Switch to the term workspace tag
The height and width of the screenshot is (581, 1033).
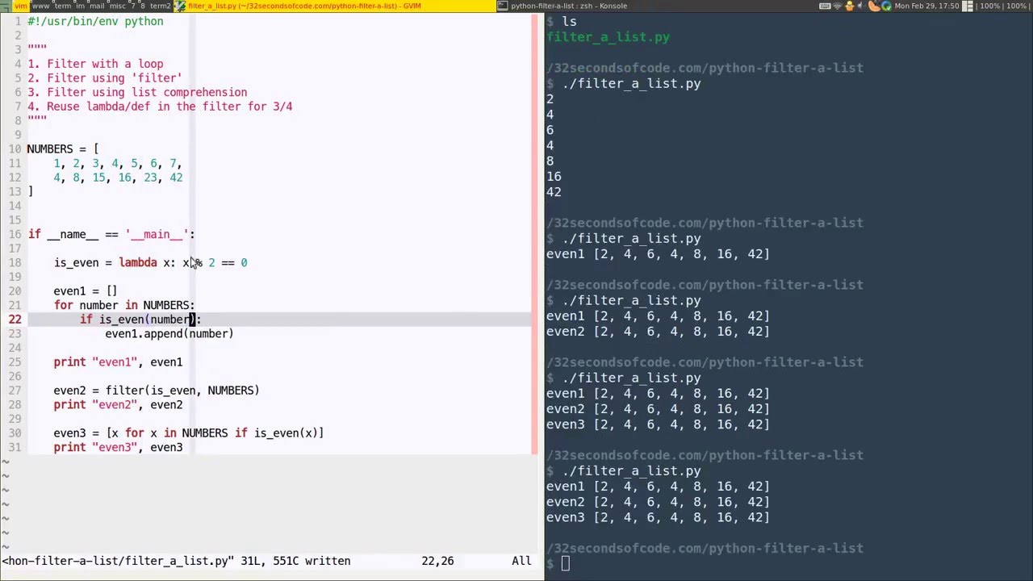tap(63, 6)
